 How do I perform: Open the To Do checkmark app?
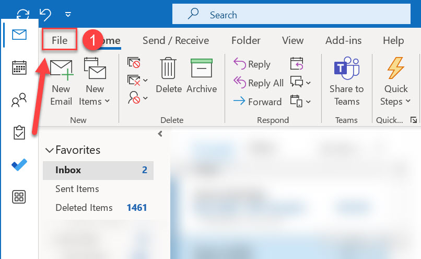[19, 165]
